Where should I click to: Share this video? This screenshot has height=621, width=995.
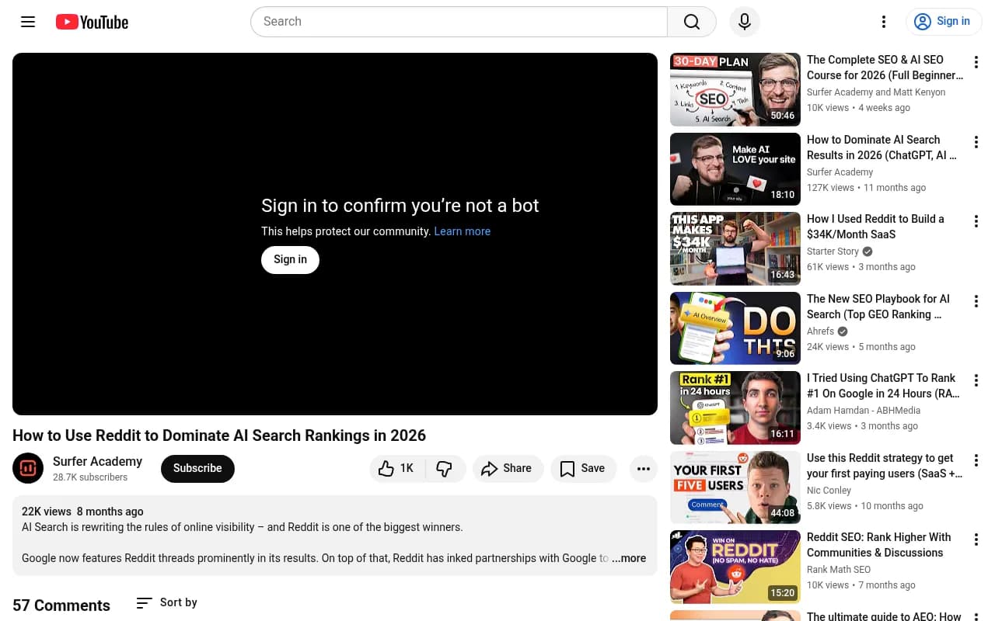[507, 468]
